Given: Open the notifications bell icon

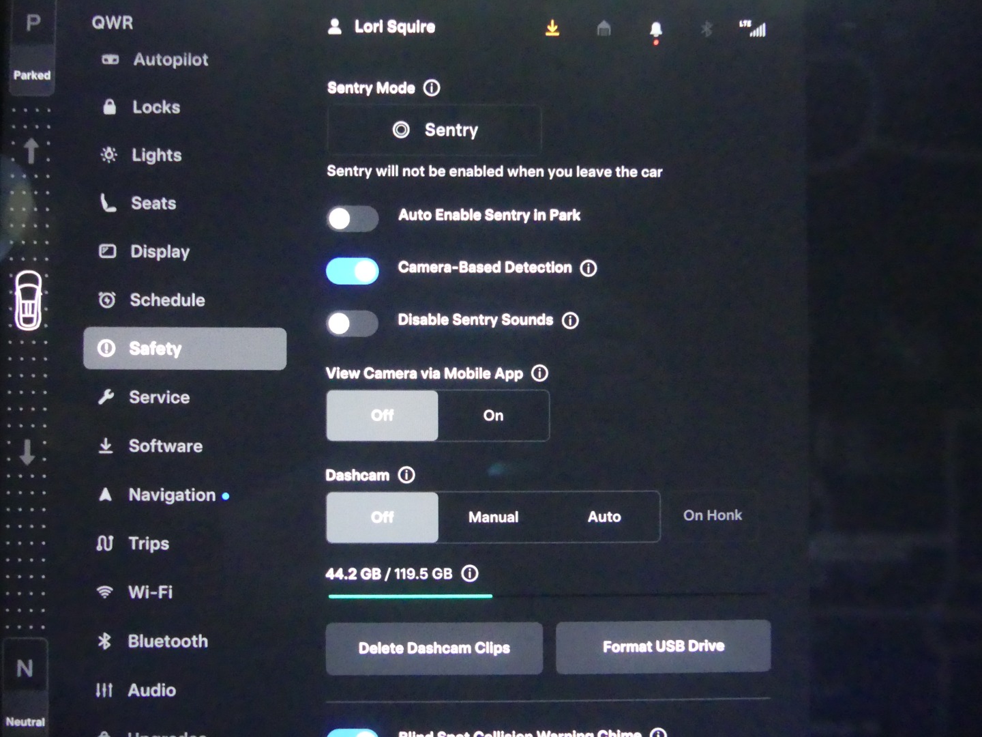Looking at the screenshot, I should (655, 29).
